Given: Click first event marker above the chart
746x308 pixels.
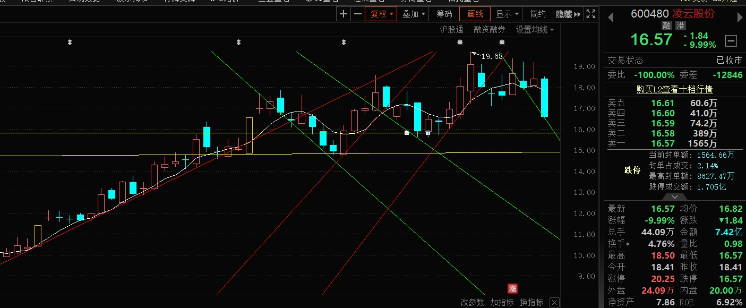Looking at the screenshot, I should (x=69, y=42).
